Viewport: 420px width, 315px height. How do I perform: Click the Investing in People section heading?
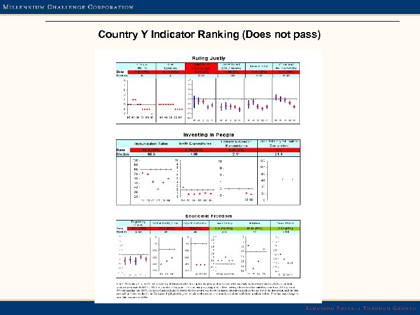pos(208,135)
